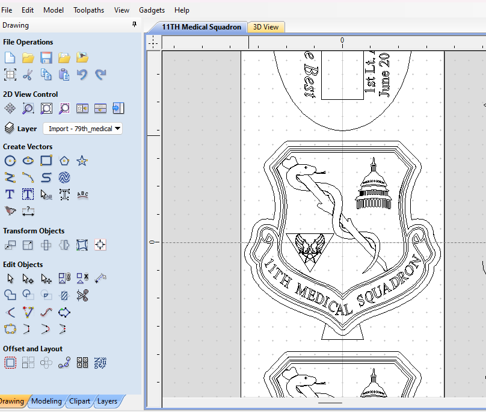Click the Group Objects icon
This screenshot has width=486, height=412.
[x=64, y=278]
